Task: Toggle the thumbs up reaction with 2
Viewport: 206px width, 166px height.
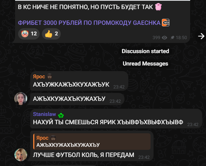Action: [51, 34]
